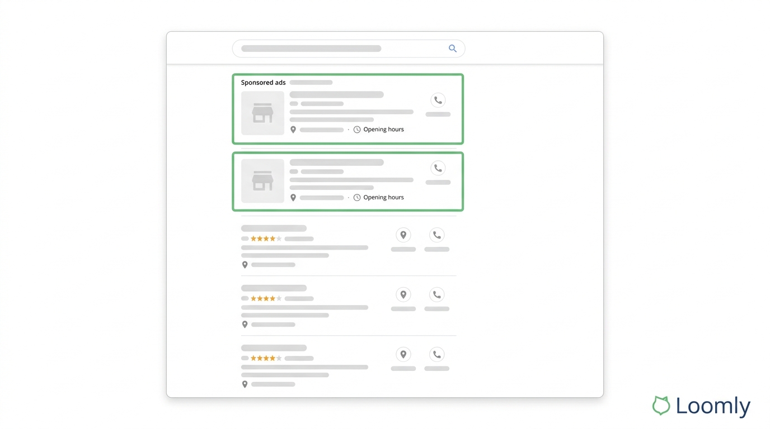
Task: Click clock icon in second sponsored ad
Action: 357,198
